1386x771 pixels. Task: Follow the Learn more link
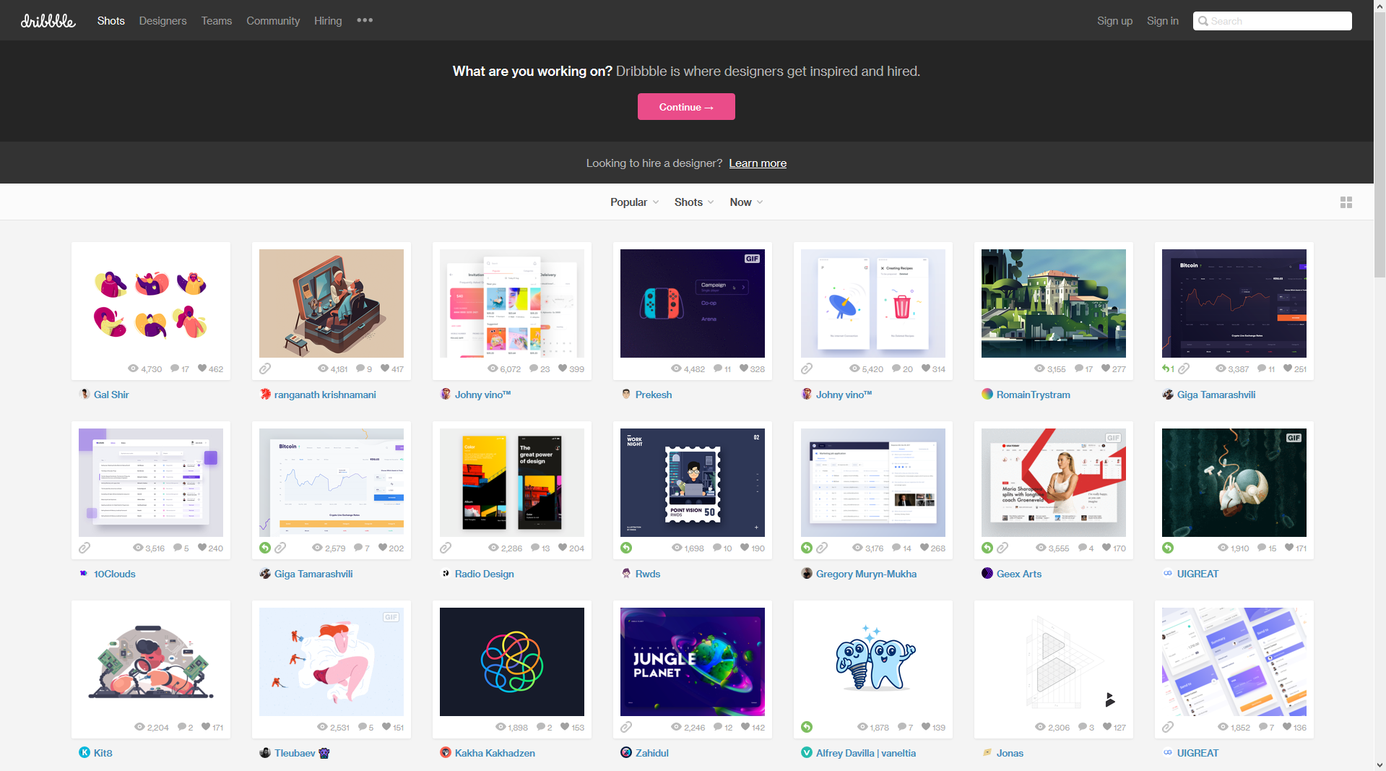click(758, 163)
